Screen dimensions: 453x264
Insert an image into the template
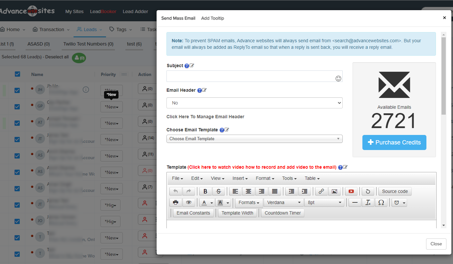[x=334, y=191]
